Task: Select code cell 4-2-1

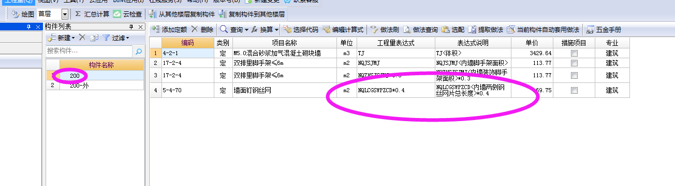Action: tap(187, 53)
